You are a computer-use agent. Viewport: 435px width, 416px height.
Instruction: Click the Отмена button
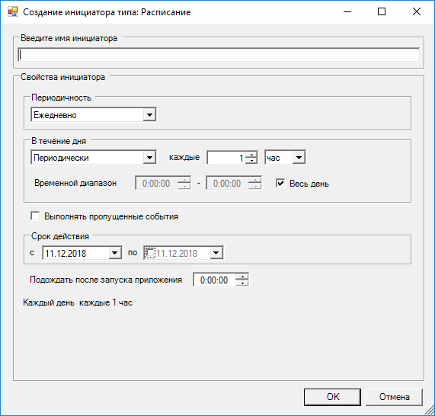(x=394, y=397)
